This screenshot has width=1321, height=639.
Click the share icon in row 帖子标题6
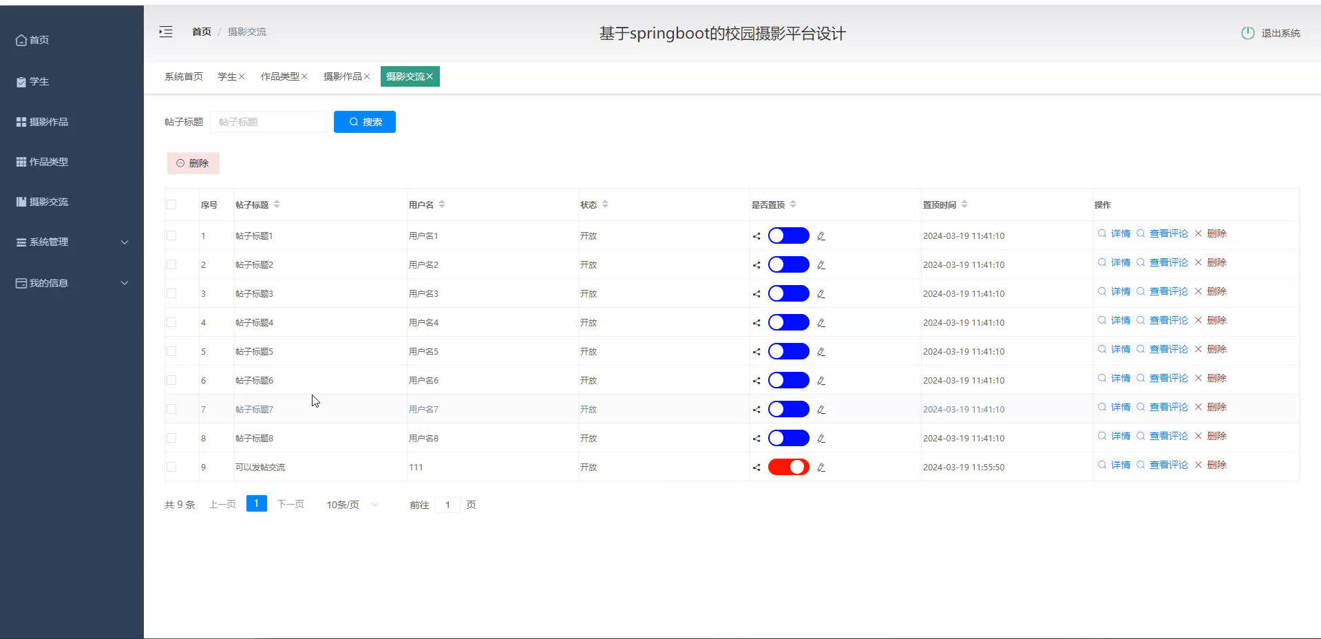point(757,381)
